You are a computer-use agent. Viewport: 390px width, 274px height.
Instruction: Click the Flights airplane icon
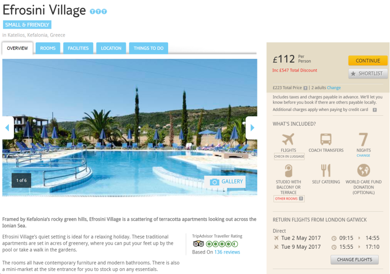coord(288,139)
